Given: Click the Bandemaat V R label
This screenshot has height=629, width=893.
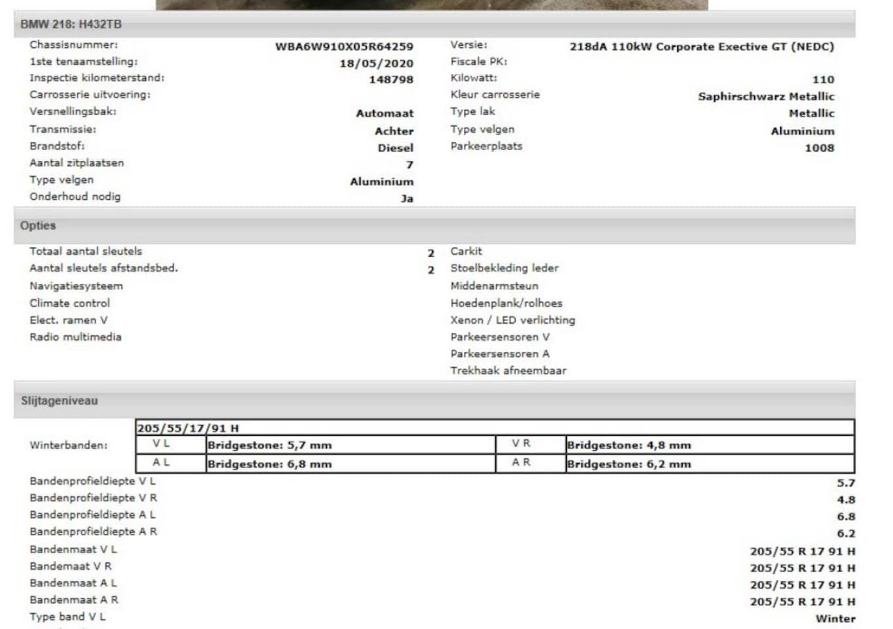Looking at the screenshot, I should [71, 566].
